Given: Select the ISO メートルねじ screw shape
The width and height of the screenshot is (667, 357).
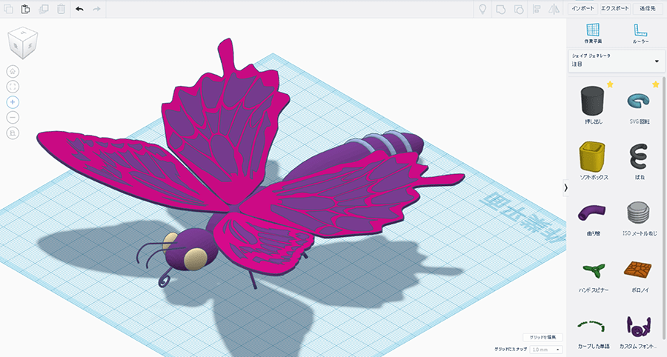Looking at the screenshot, I should point(639,218).
